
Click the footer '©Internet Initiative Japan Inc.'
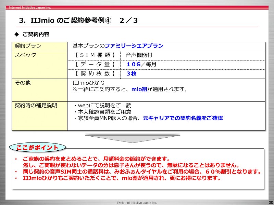click(x=137, y=203)
